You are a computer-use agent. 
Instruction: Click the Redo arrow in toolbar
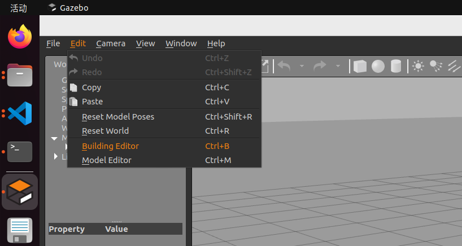(320, 66)
